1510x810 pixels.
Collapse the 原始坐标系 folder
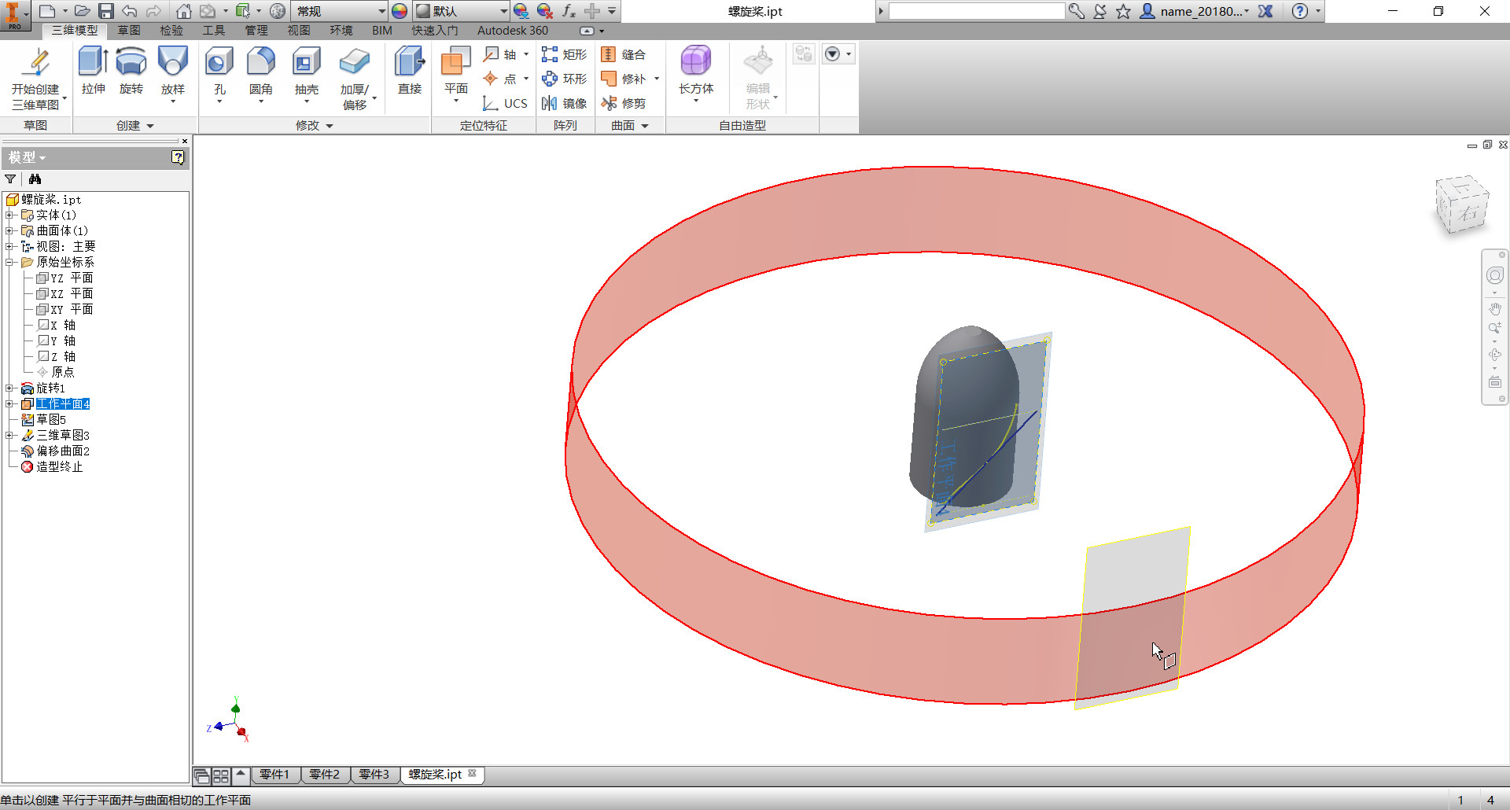click(x=9, y=262)
